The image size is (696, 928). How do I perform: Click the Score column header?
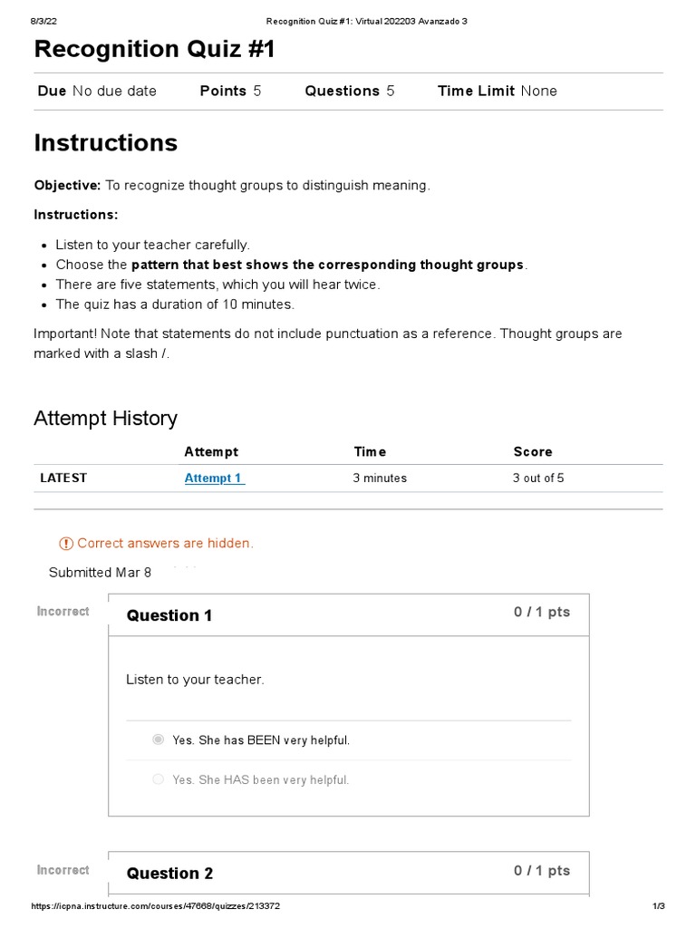tap(532, 451)
